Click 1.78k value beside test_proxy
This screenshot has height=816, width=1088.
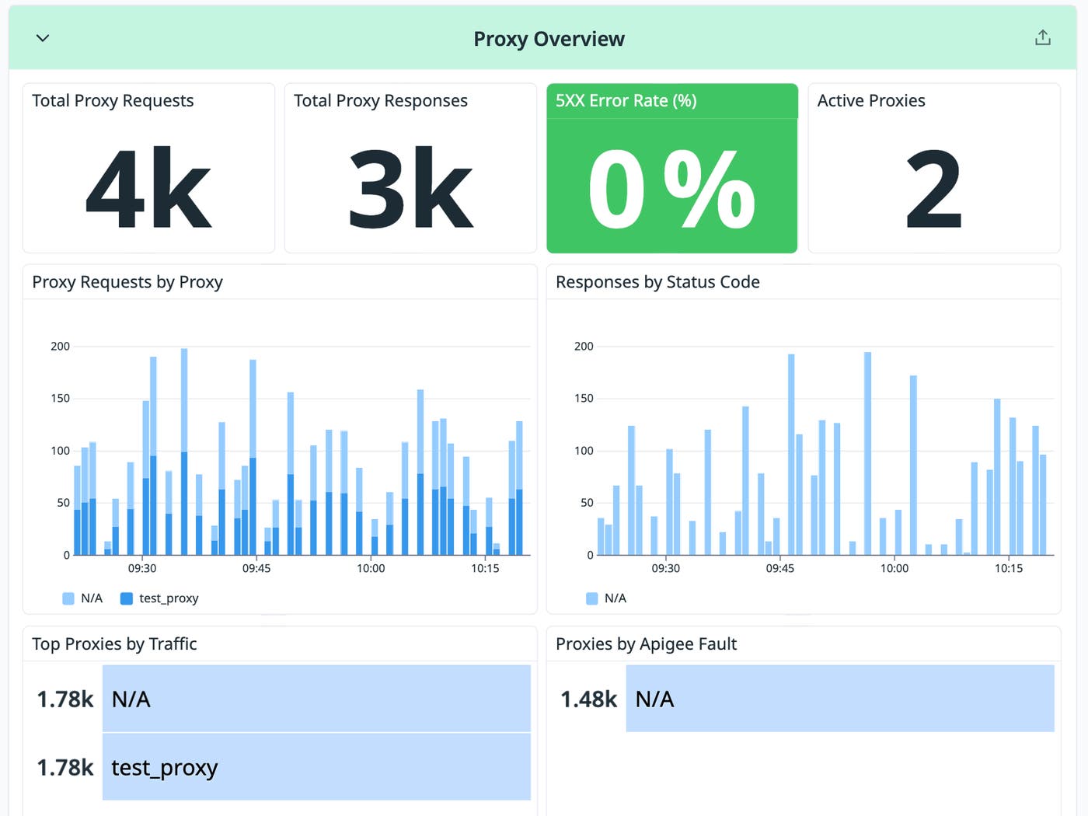point(65,768)
